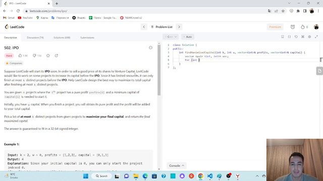323x181 pixels.
Task: Reload the page
Action: (x=18, y=11)
